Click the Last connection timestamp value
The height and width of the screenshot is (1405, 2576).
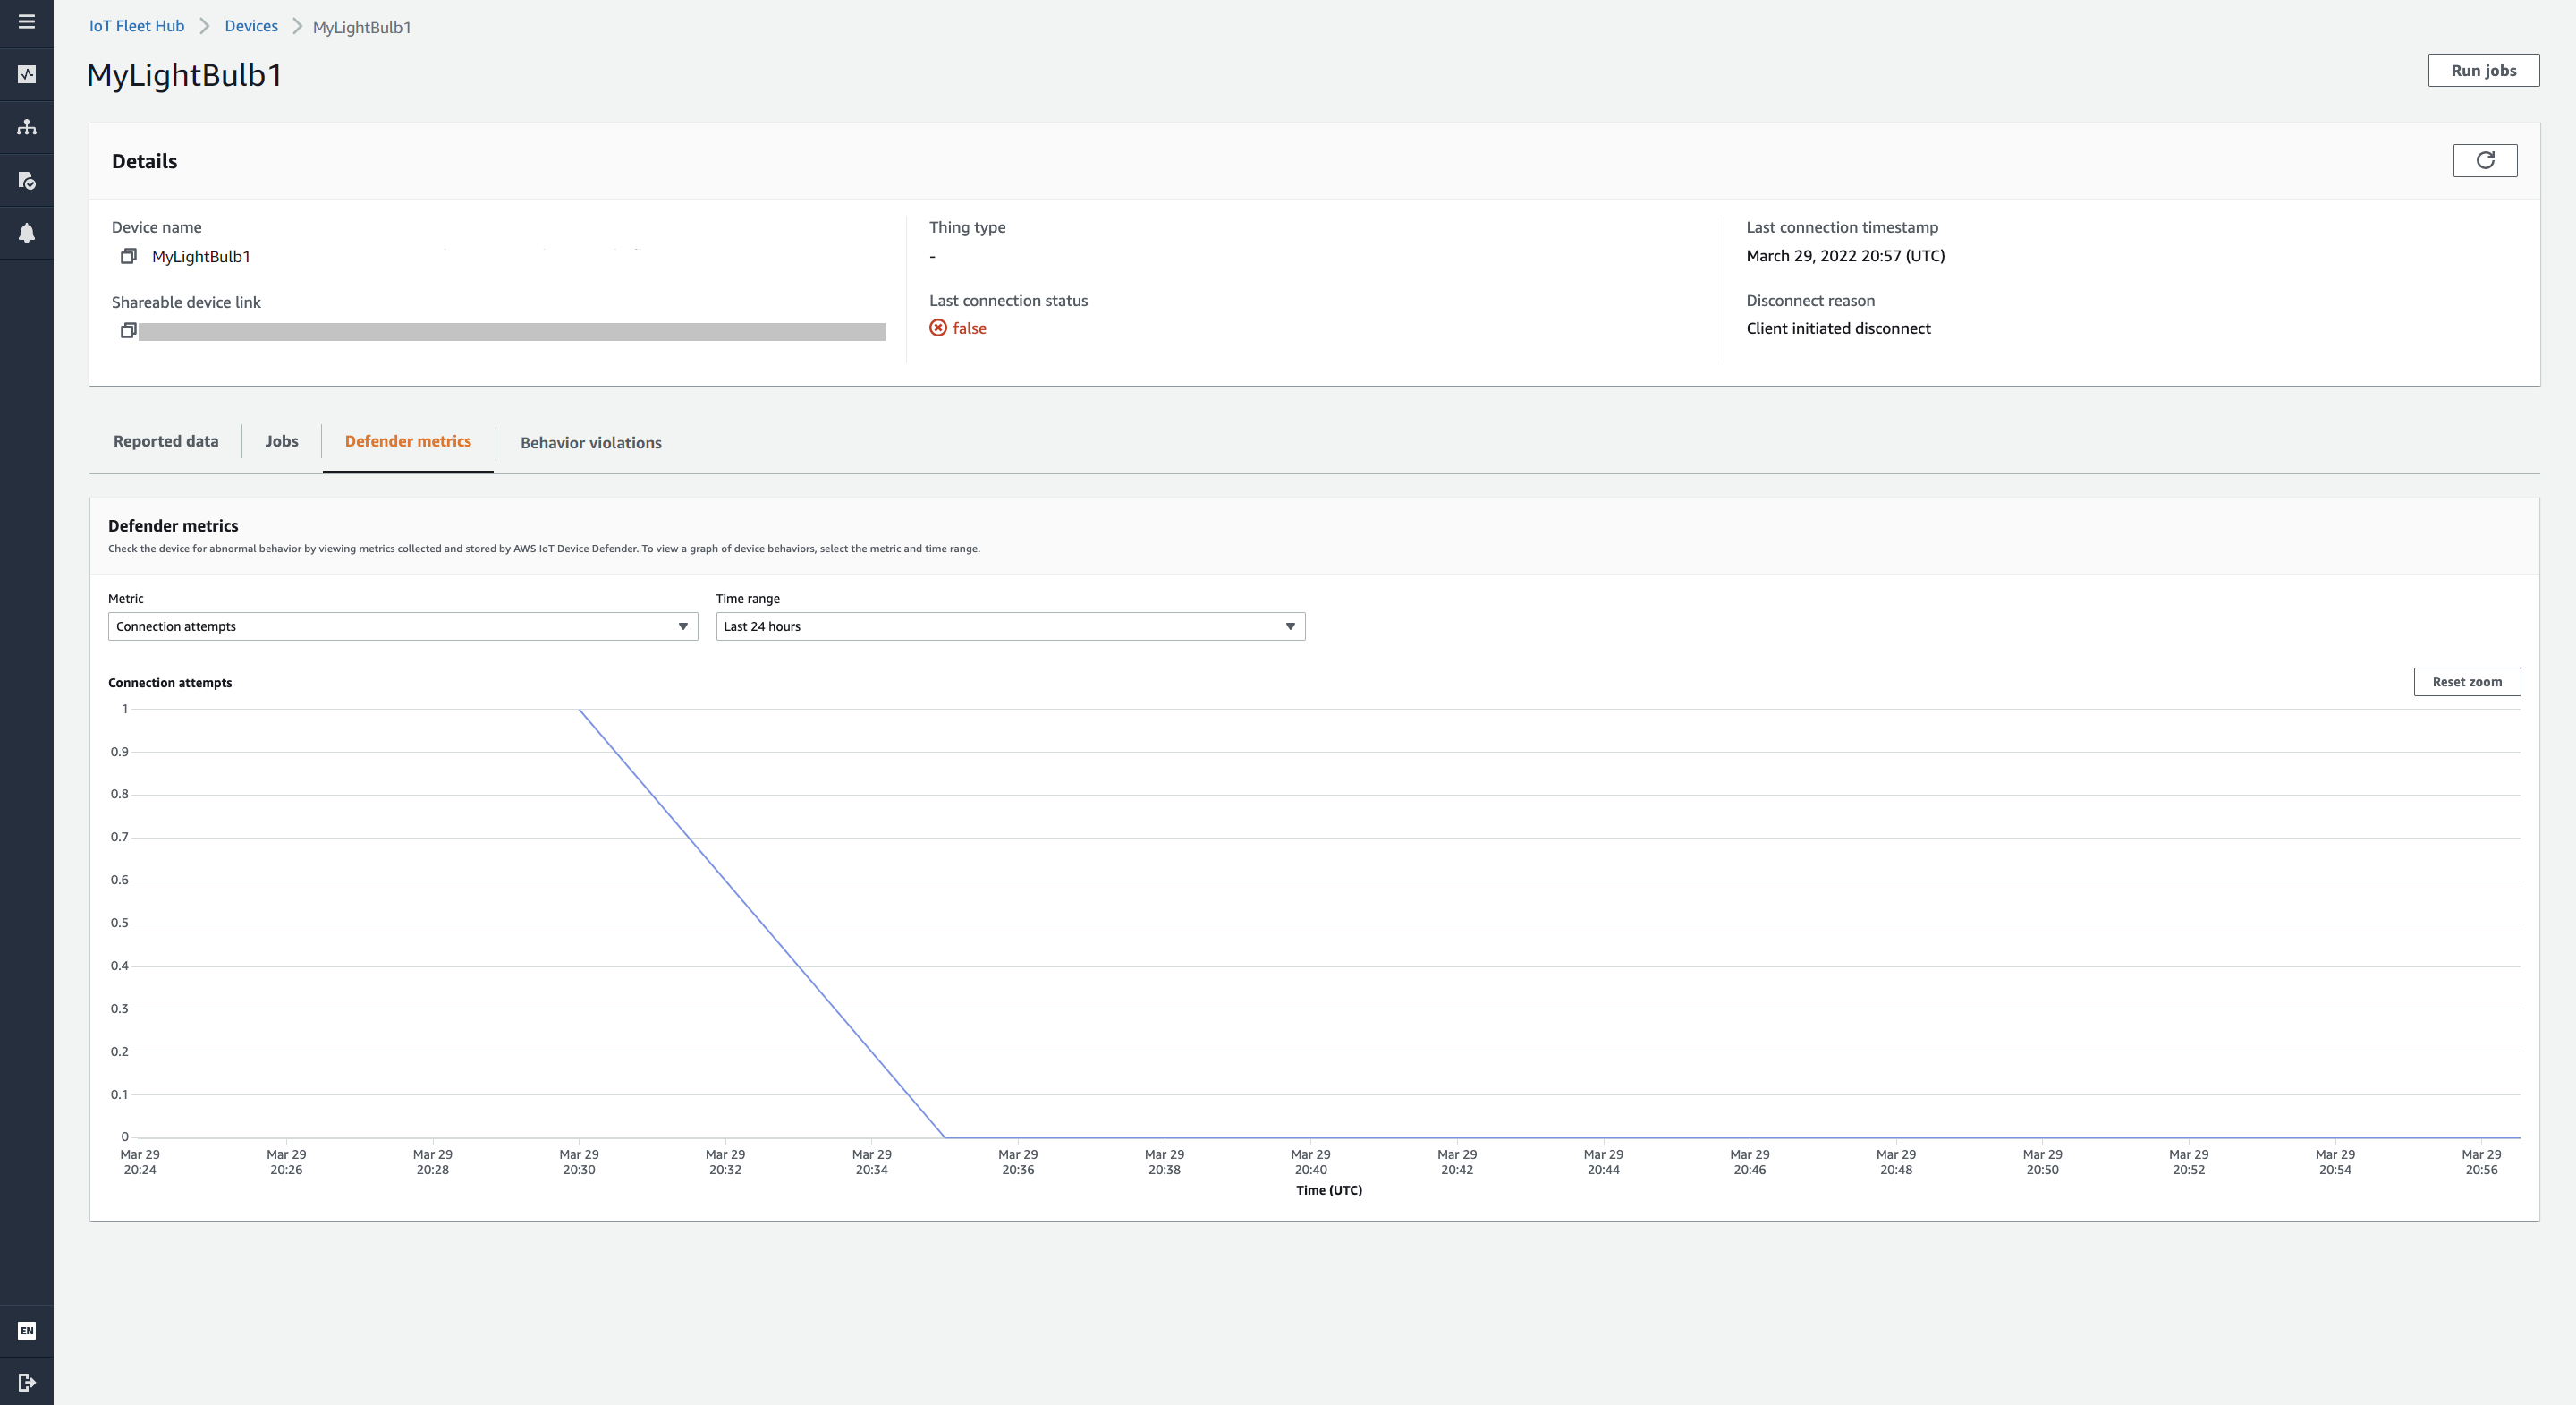pos(1845,256)
